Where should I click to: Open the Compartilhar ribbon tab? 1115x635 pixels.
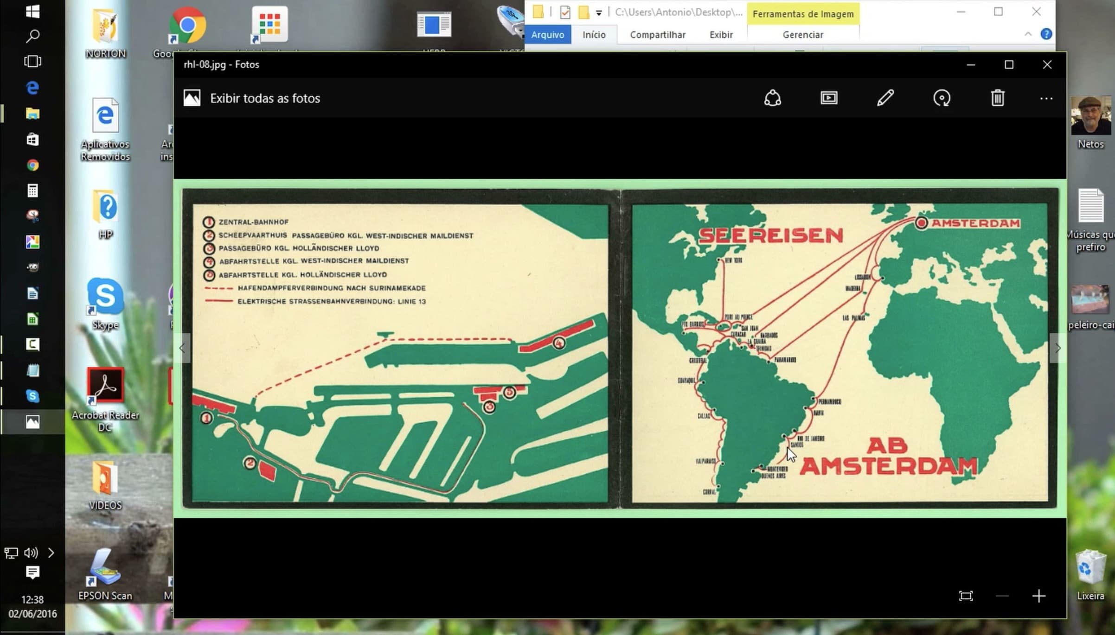click(657, 35)
